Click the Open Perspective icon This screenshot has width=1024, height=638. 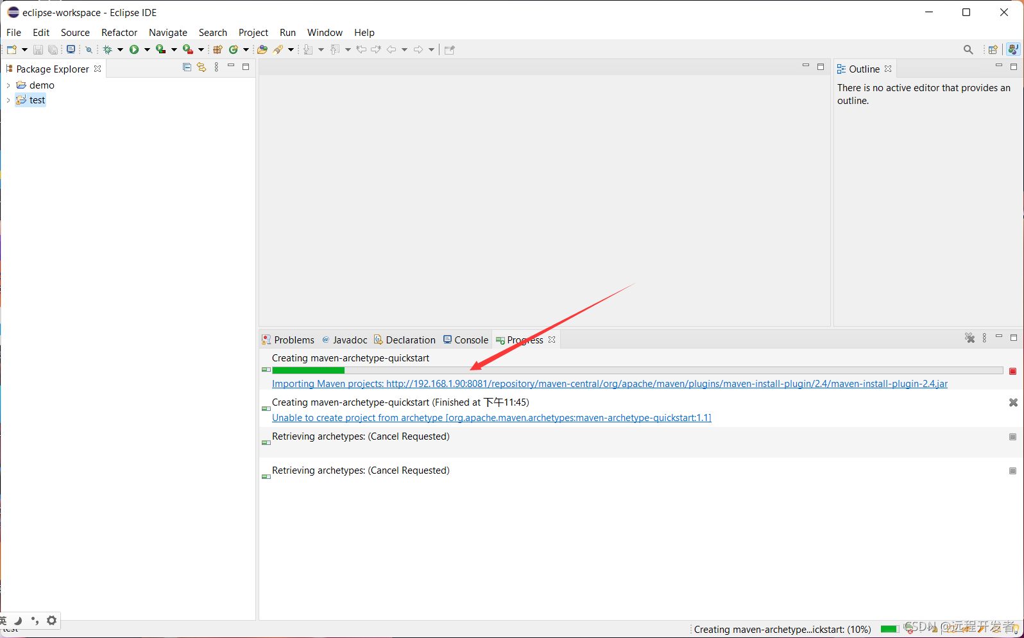tap(993, 49)
